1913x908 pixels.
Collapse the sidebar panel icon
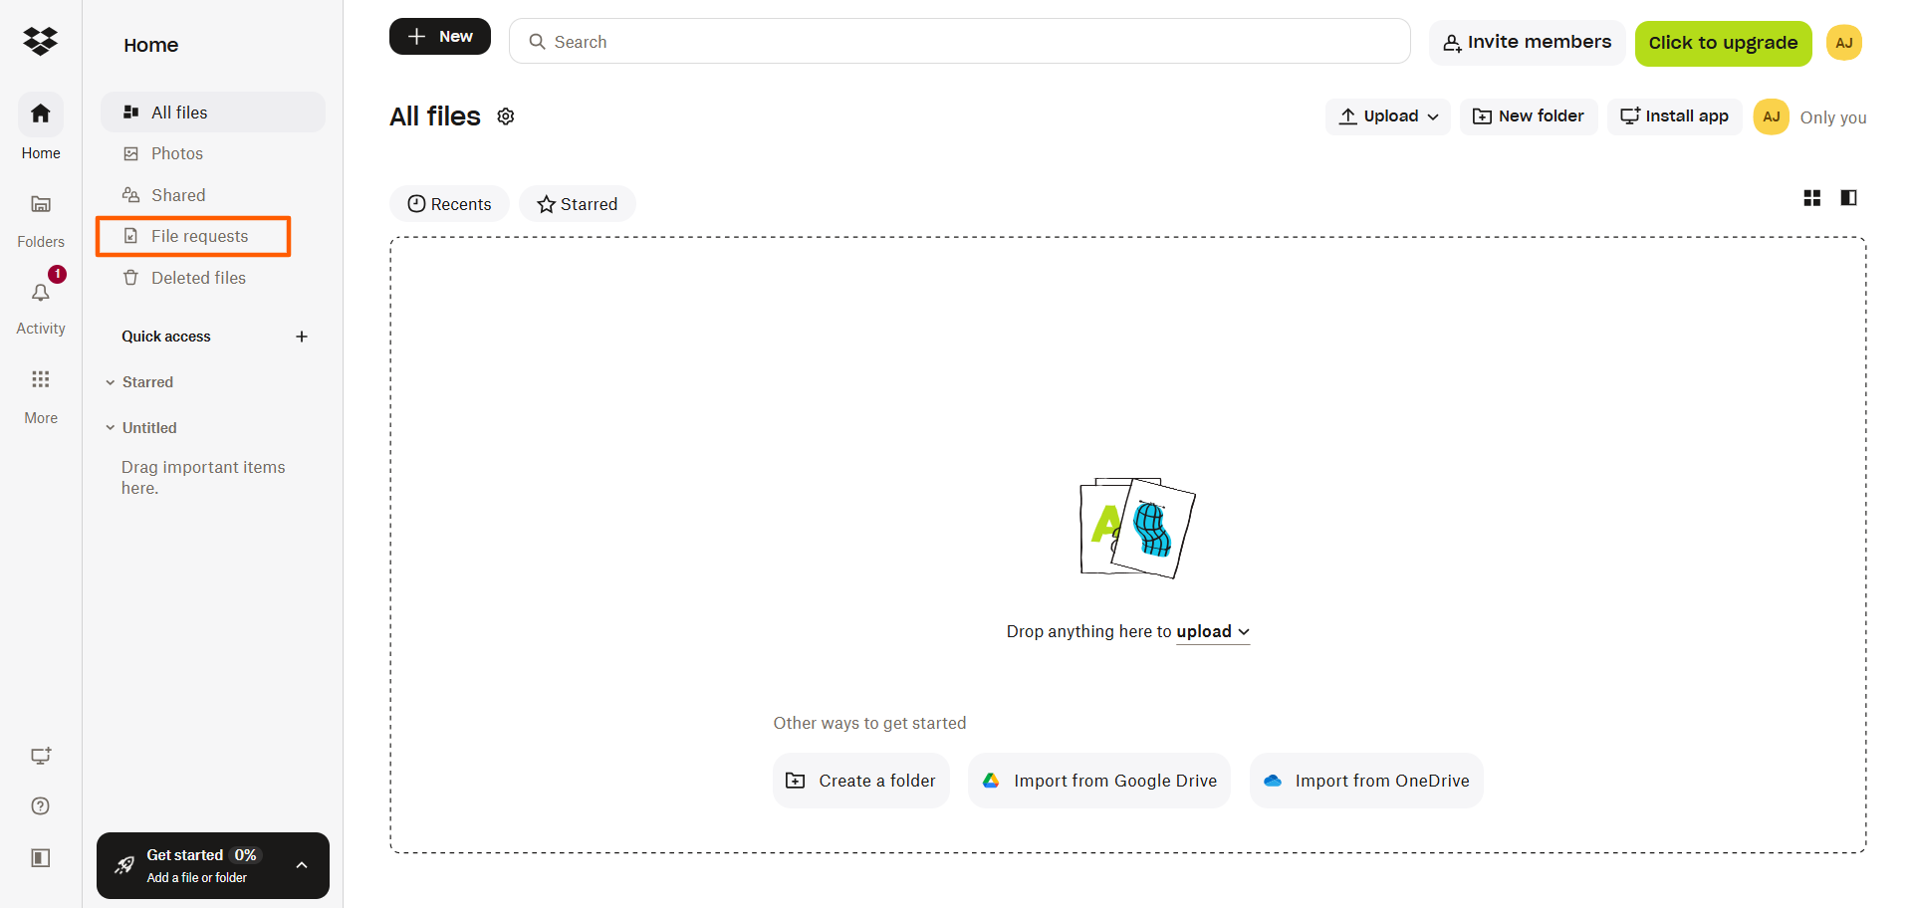coord(41,857)
